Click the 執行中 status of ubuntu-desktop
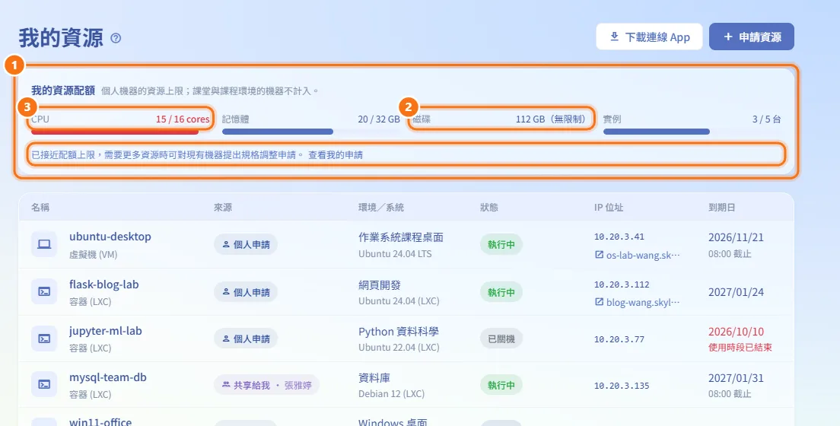 click(x=501, y=244)
